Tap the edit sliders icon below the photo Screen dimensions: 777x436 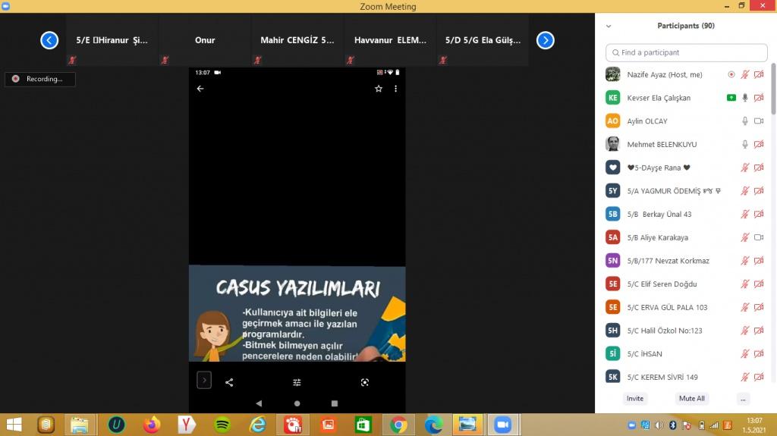click(x=297, y=383)
